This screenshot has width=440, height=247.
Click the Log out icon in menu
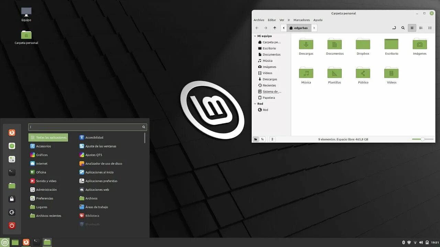coord(12,212)
